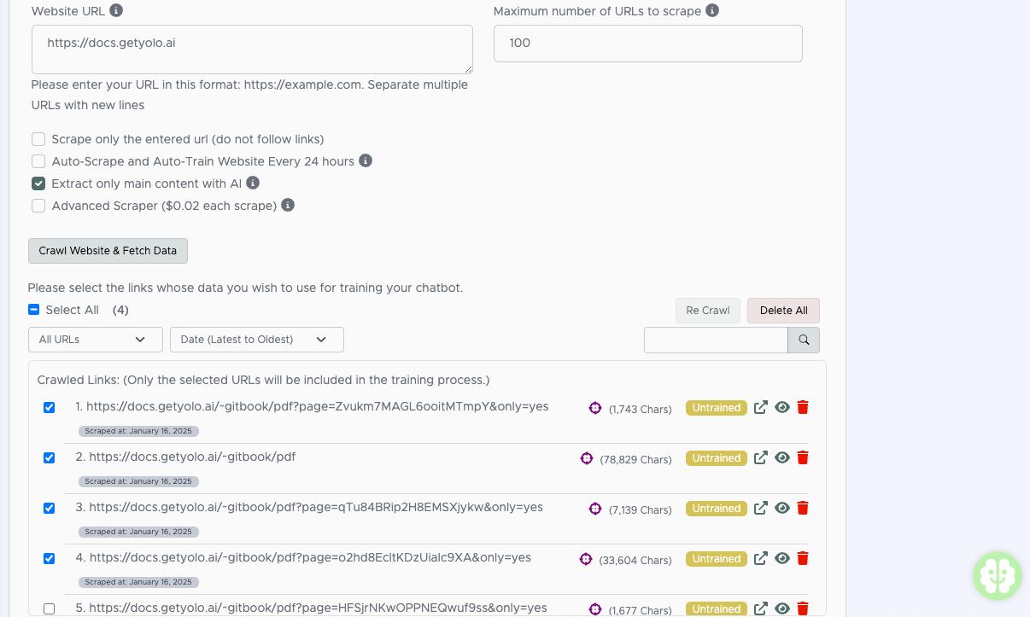Image resolution: width=1030 pixels, height=617 pixels.
Task: Click Crawl Website & Fetch Data button
Action: 108,251
